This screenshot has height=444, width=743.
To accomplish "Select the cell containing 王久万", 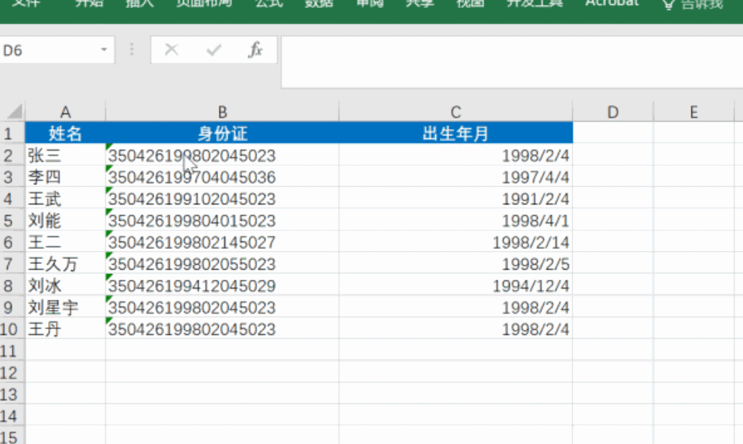I will 65,264.
